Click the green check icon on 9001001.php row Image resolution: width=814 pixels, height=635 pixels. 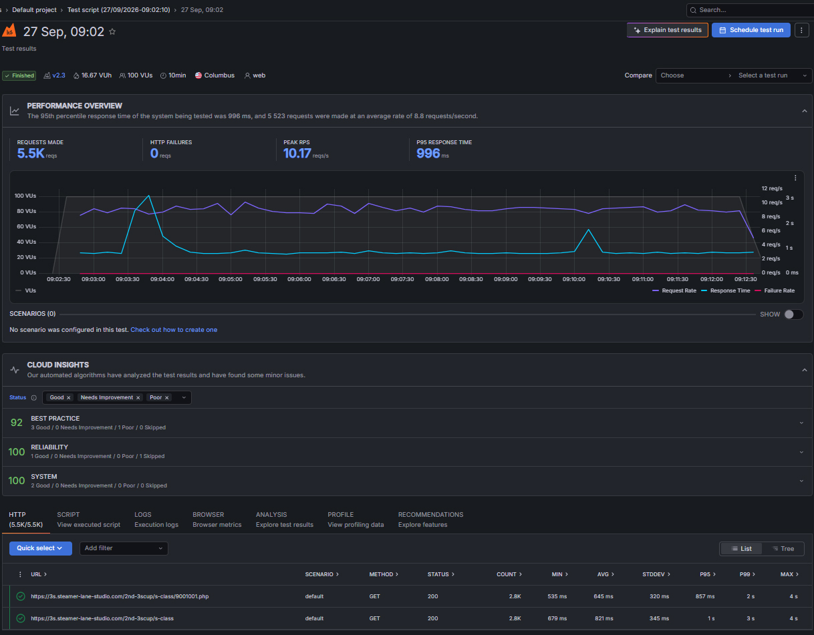click(21, 596)
